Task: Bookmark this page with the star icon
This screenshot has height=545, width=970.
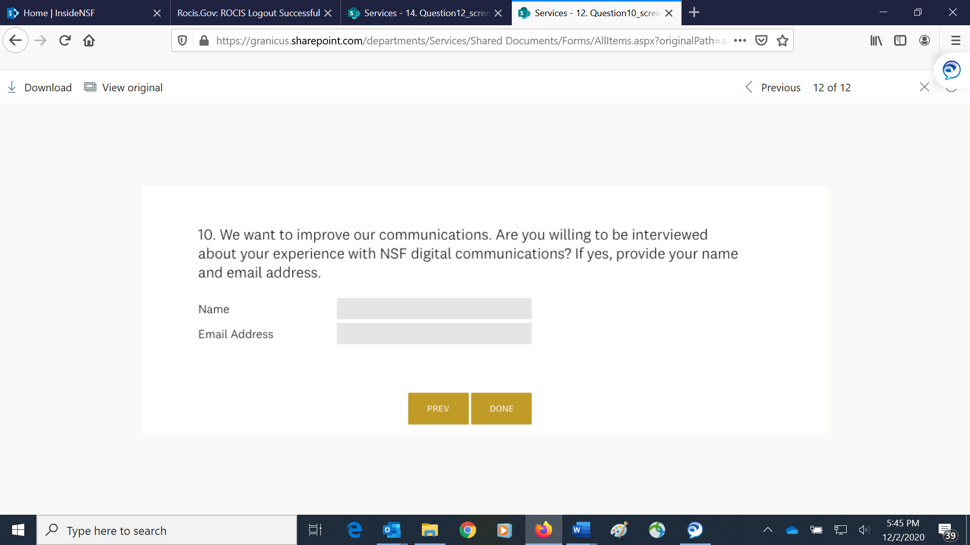Action: pos(783,40)
